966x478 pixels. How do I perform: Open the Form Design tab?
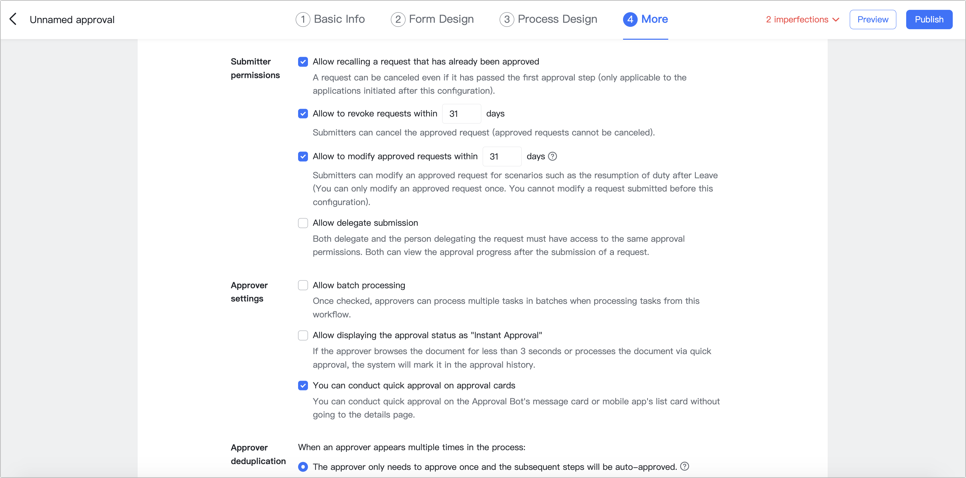[432, 19]
